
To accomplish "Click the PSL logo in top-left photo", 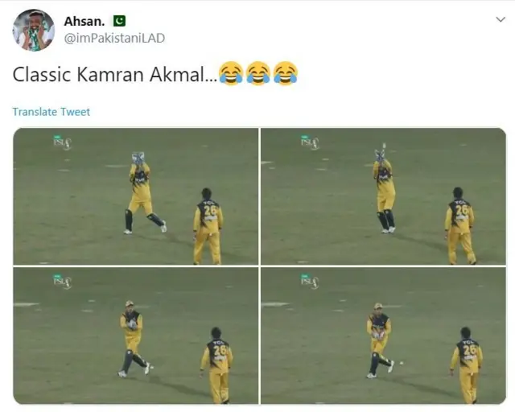I will (63, 142).
